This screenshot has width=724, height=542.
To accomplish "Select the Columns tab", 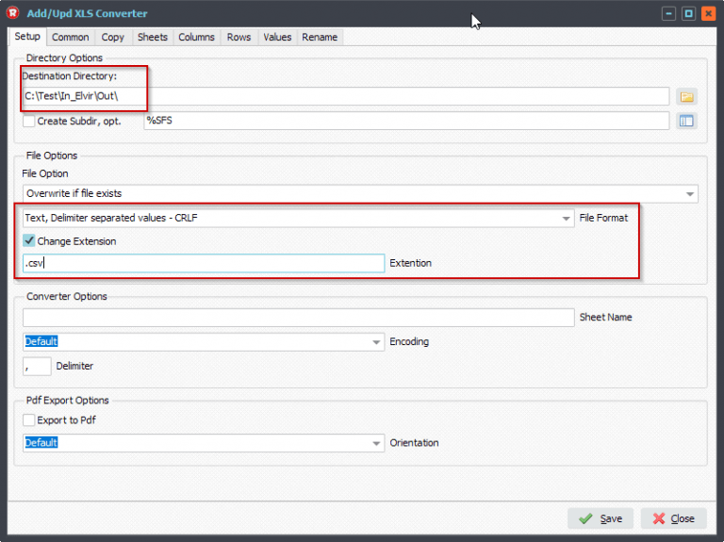I will pos(196,38).
